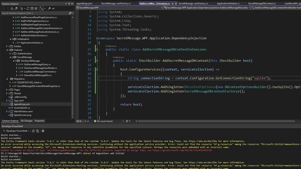This screenshot has width=301, height=169.
Task: Select SplashScreen.png file
Action: pyautogui.click(x=23, y=115)
